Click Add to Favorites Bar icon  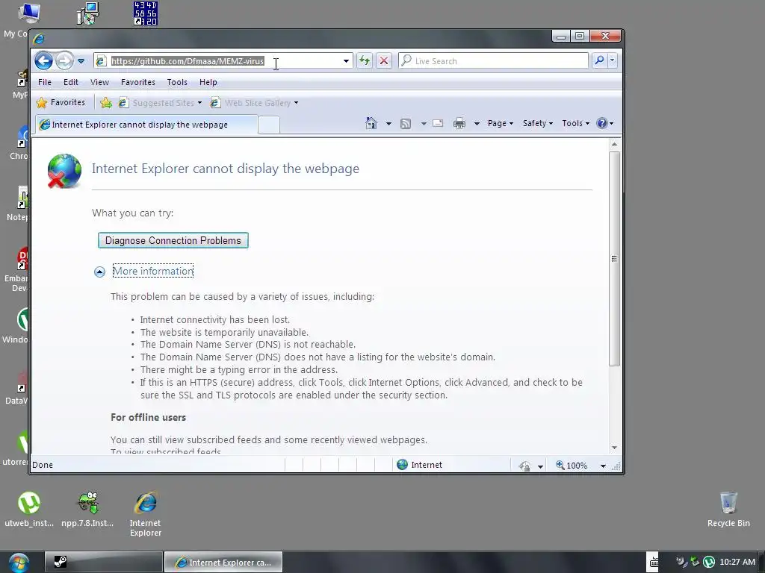coord(106,103)
